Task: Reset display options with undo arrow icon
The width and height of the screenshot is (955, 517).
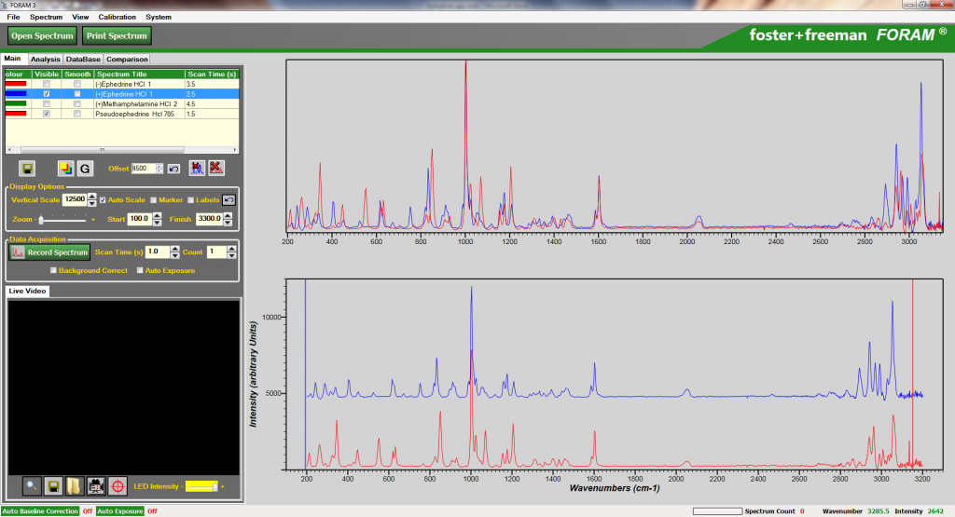Action: coord(229,199)
